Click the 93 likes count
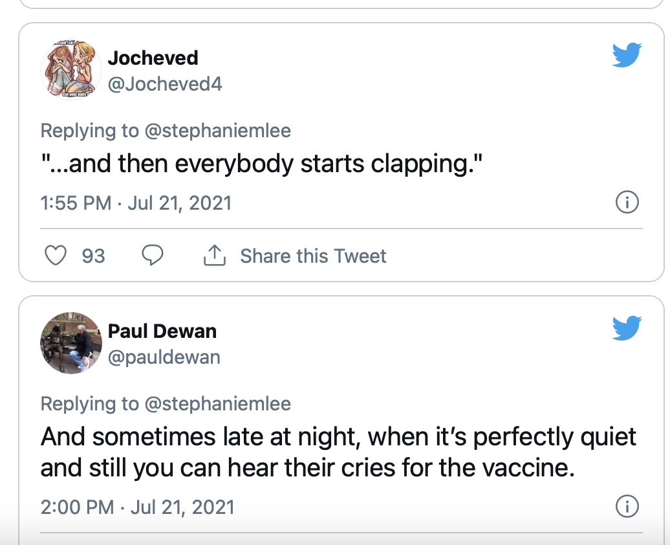 (x=94, y=256)
